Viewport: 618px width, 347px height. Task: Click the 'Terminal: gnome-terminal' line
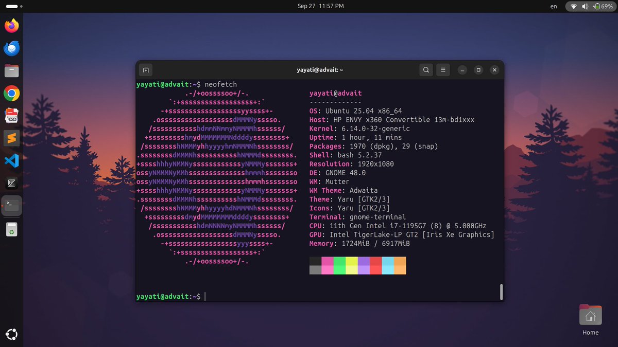358,217
